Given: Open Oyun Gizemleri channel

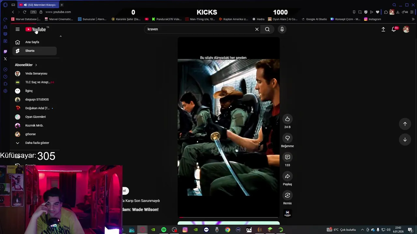Looking at the screenshot, I should [35, 117].
